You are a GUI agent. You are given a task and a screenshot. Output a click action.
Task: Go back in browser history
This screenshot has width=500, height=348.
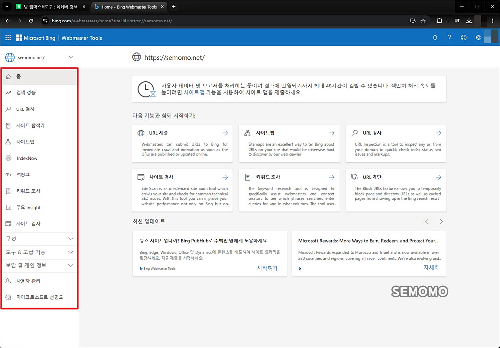point(8,21)
